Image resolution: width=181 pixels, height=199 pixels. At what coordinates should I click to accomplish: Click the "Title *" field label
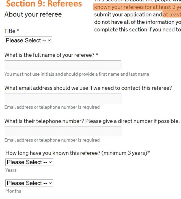(12, 31)
